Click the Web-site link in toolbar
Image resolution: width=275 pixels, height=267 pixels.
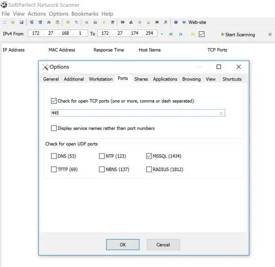pyautogui.click(x=197, y=22)
